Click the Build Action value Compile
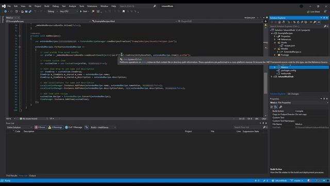 click(x=299, y=111)
